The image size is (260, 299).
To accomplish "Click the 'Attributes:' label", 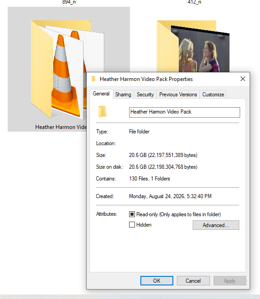I will [x=107, y=214].
